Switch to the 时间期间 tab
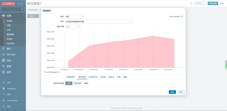 coord(93,77)
